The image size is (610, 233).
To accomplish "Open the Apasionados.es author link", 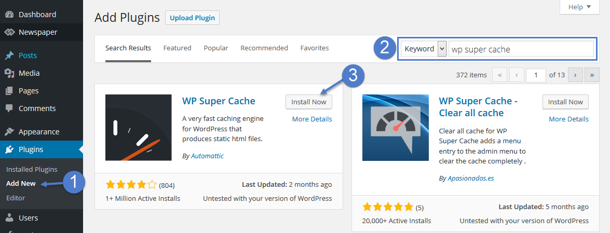I will coord(471,179).
